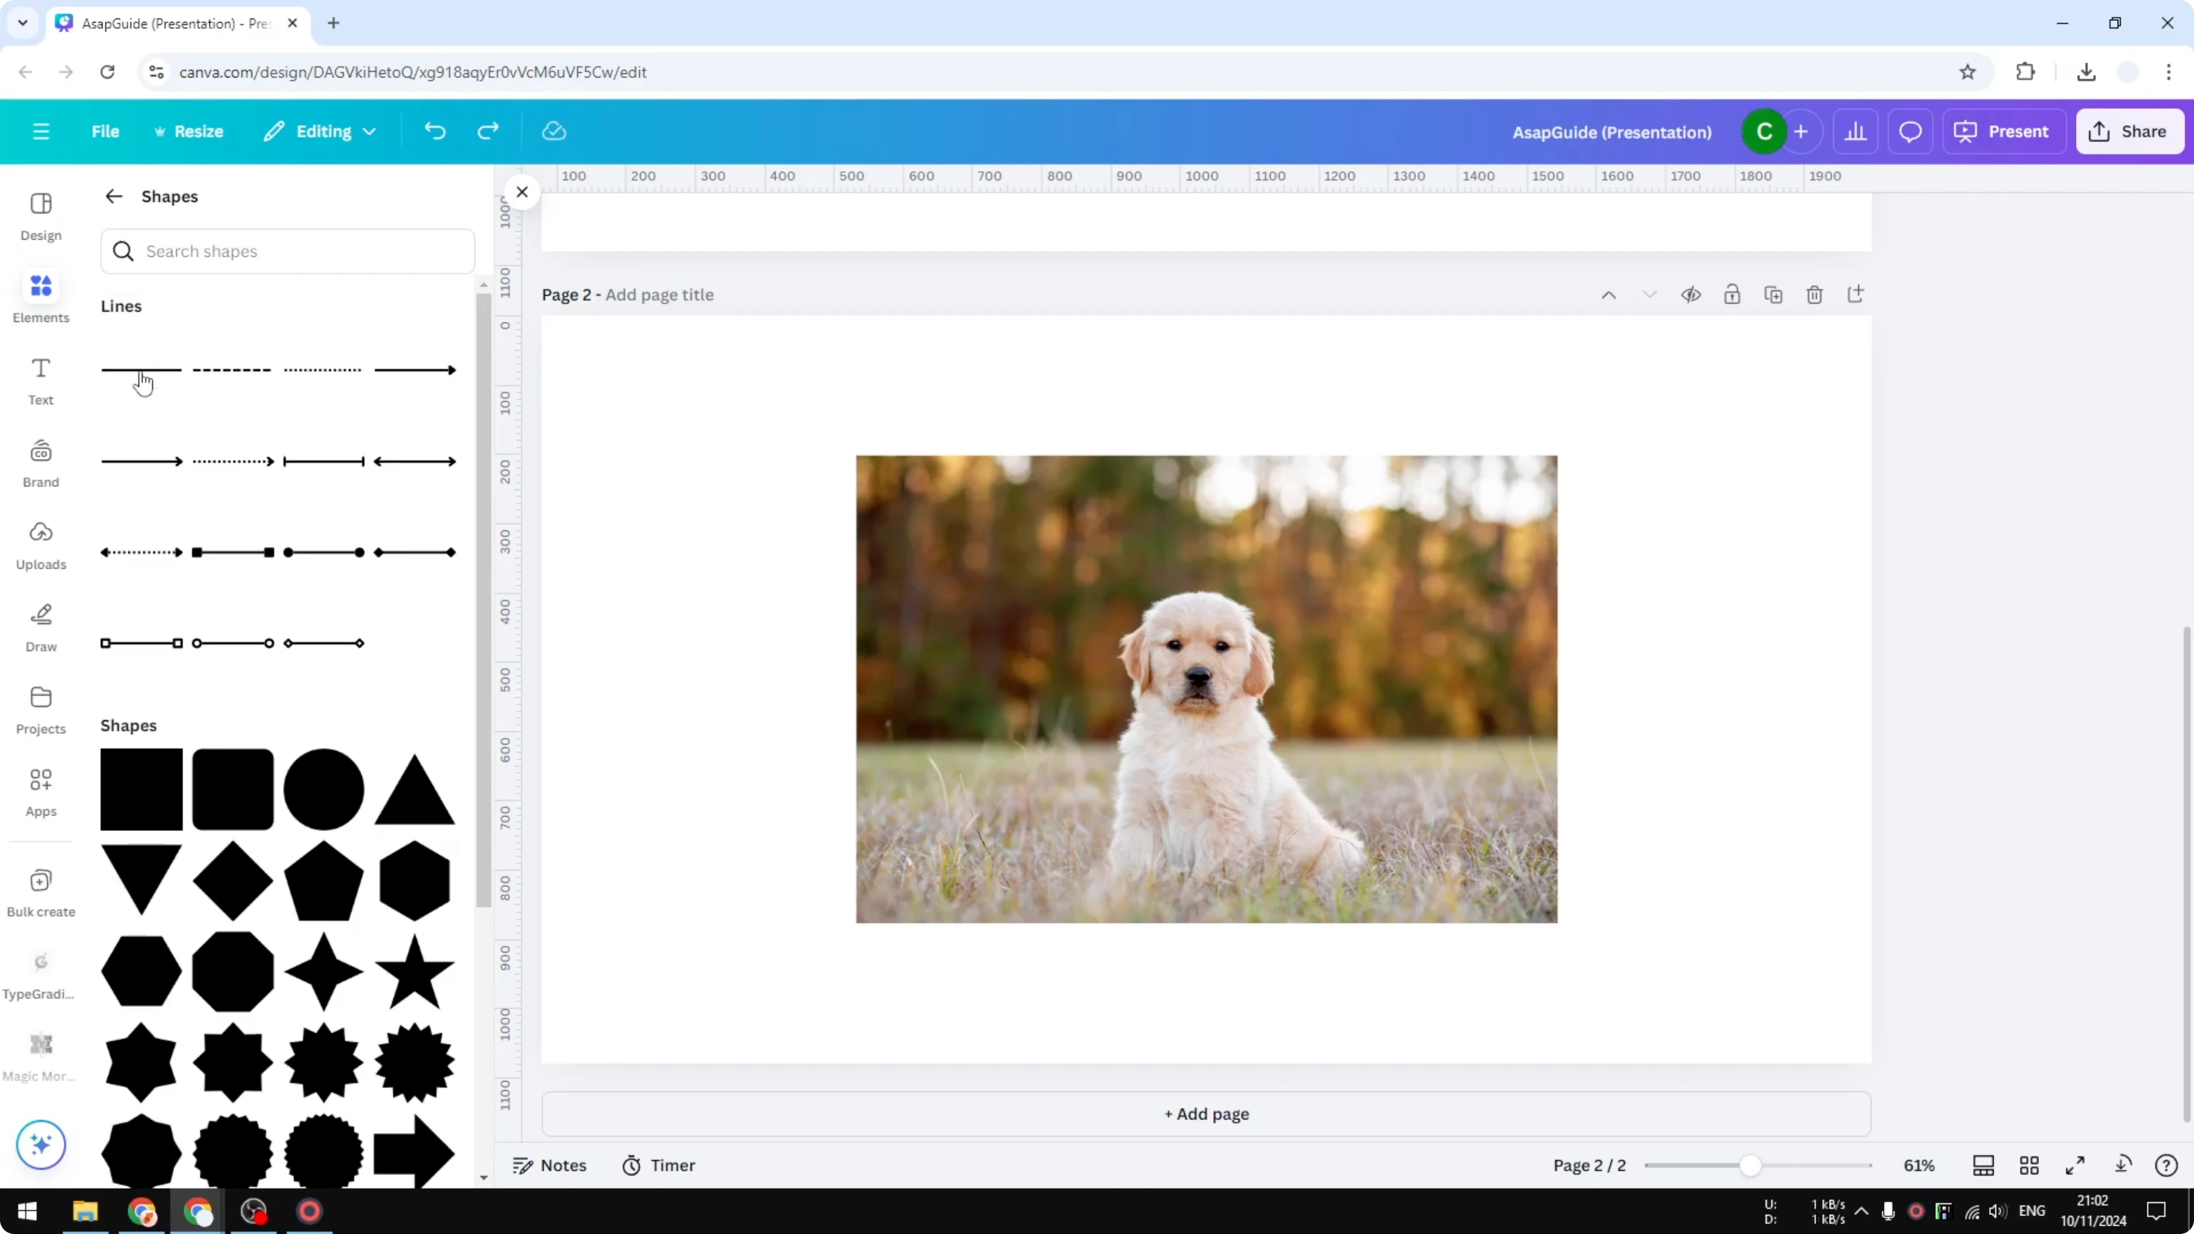Viewport: 2194px width, 1234px height.
Task: Toggle the pages grid view
Action: [x=2029, y=1165]
